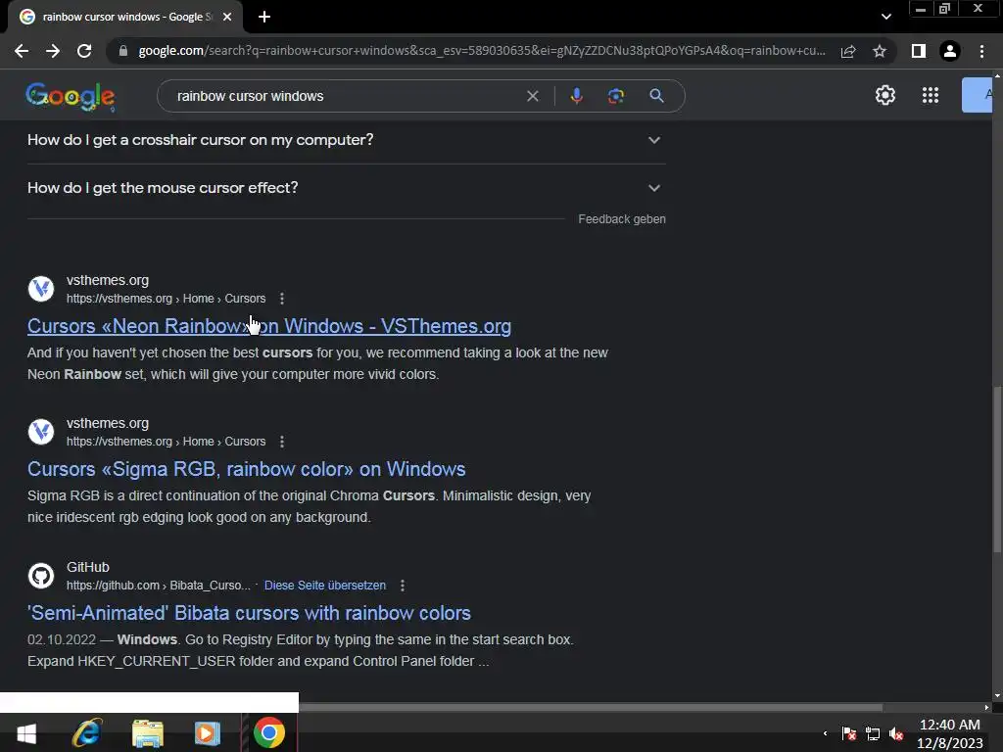Click the vertical page scrollbar
The height and width of the screenshot is (752, 1003).
[997, 470]
